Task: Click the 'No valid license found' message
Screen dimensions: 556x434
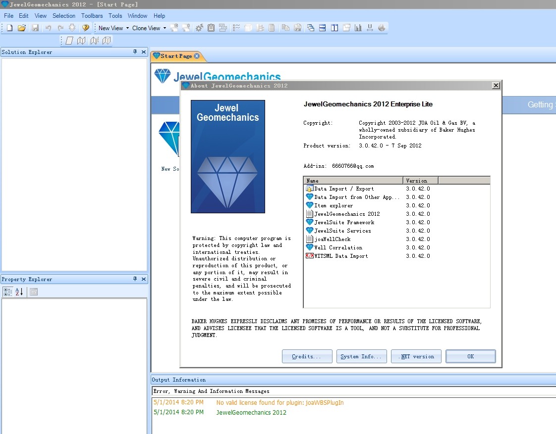Action: (x=280, y=402)
